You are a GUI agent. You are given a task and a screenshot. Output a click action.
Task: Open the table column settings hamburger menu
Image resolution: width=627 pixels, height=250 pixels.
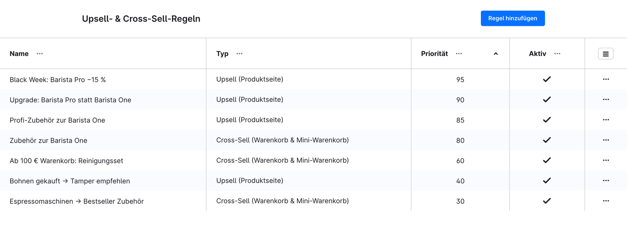(606, 54)
